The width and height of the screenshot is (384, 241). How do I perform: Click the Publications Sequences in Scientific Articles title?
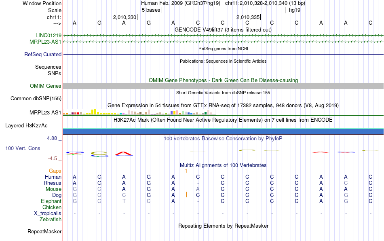click(x=223, y=61)
